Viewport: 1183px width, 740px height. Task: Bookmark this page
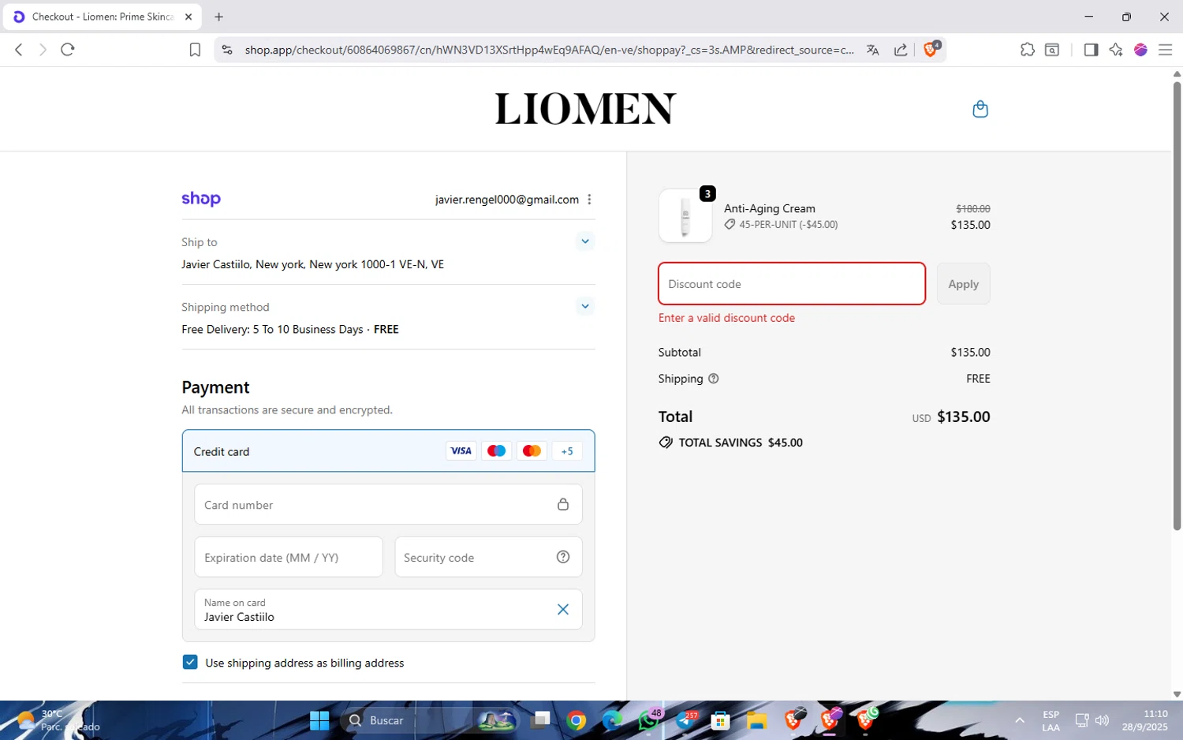click(x=195, y=50)
